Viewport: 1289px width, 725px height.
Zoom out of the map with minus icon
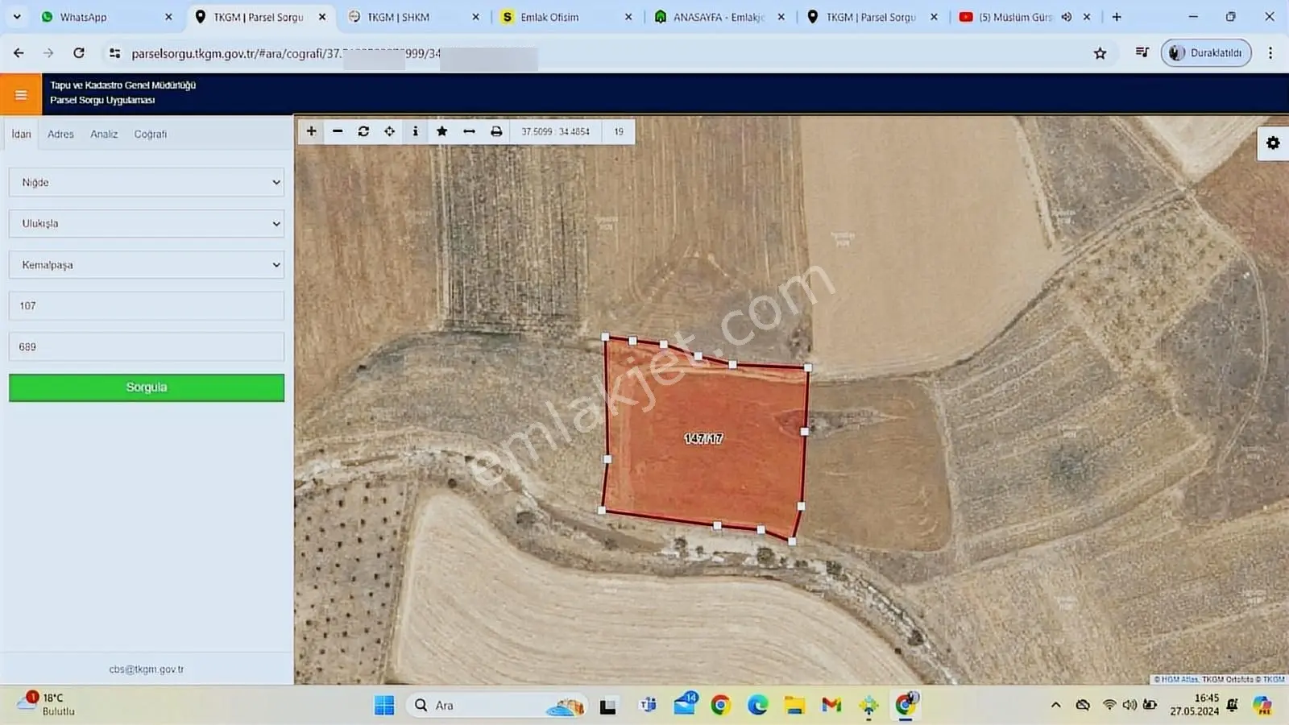point(338,131)
